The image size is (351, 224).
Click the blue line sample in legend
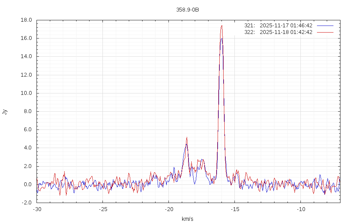325,26
